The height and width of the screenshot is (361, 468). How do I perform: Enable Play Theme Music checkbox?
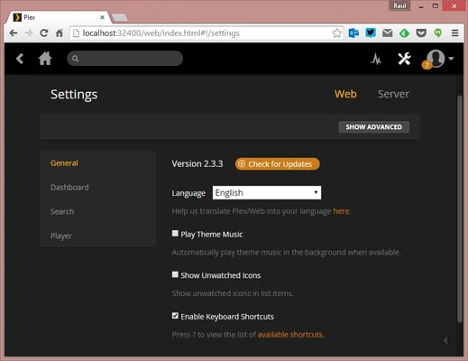(175, 234)
